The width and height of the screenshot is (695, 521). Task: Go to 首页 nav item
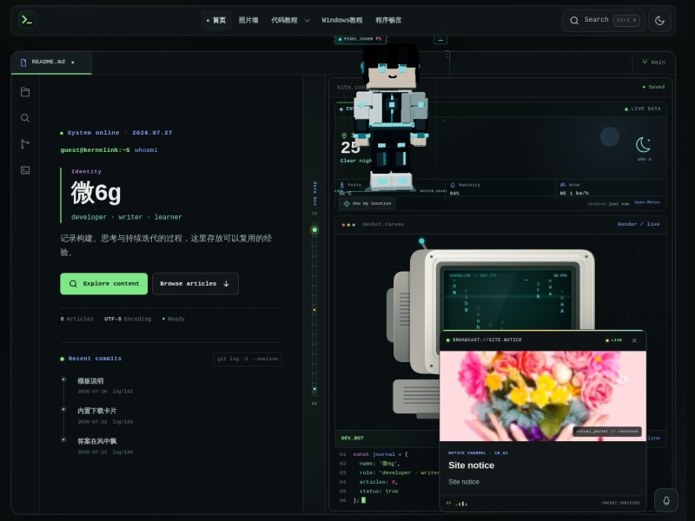[x=216, y=20]
